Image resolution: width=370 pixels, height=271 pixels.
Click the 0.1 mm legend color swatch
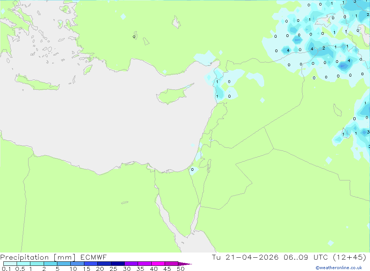(10, 264)
